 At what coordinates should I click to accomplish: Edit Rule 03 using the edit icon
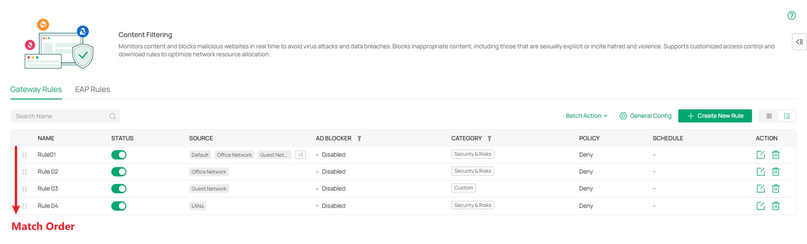[761, 189]
